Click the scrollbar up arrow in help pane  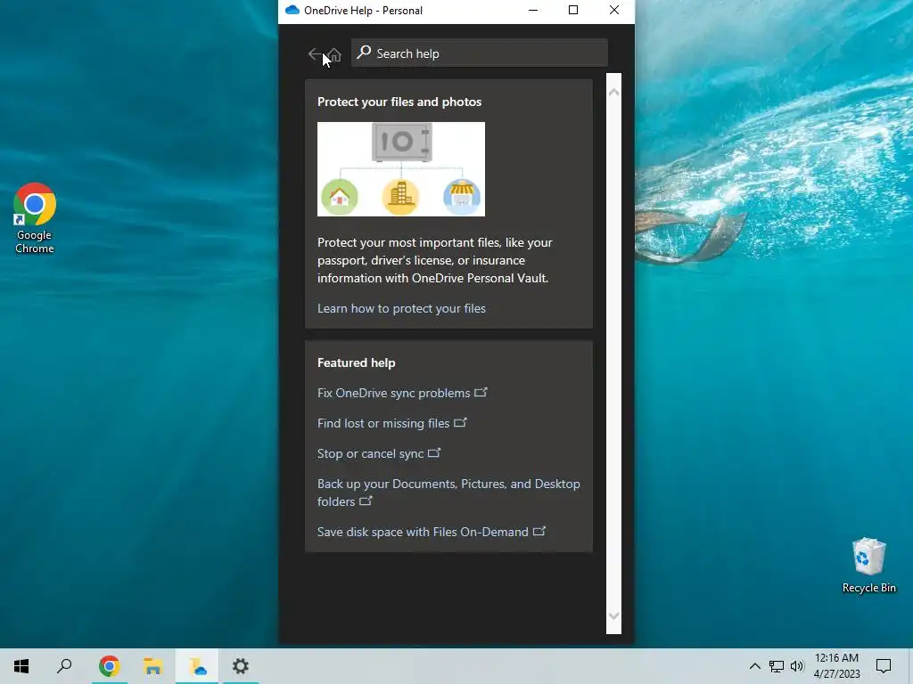[613, 92]
